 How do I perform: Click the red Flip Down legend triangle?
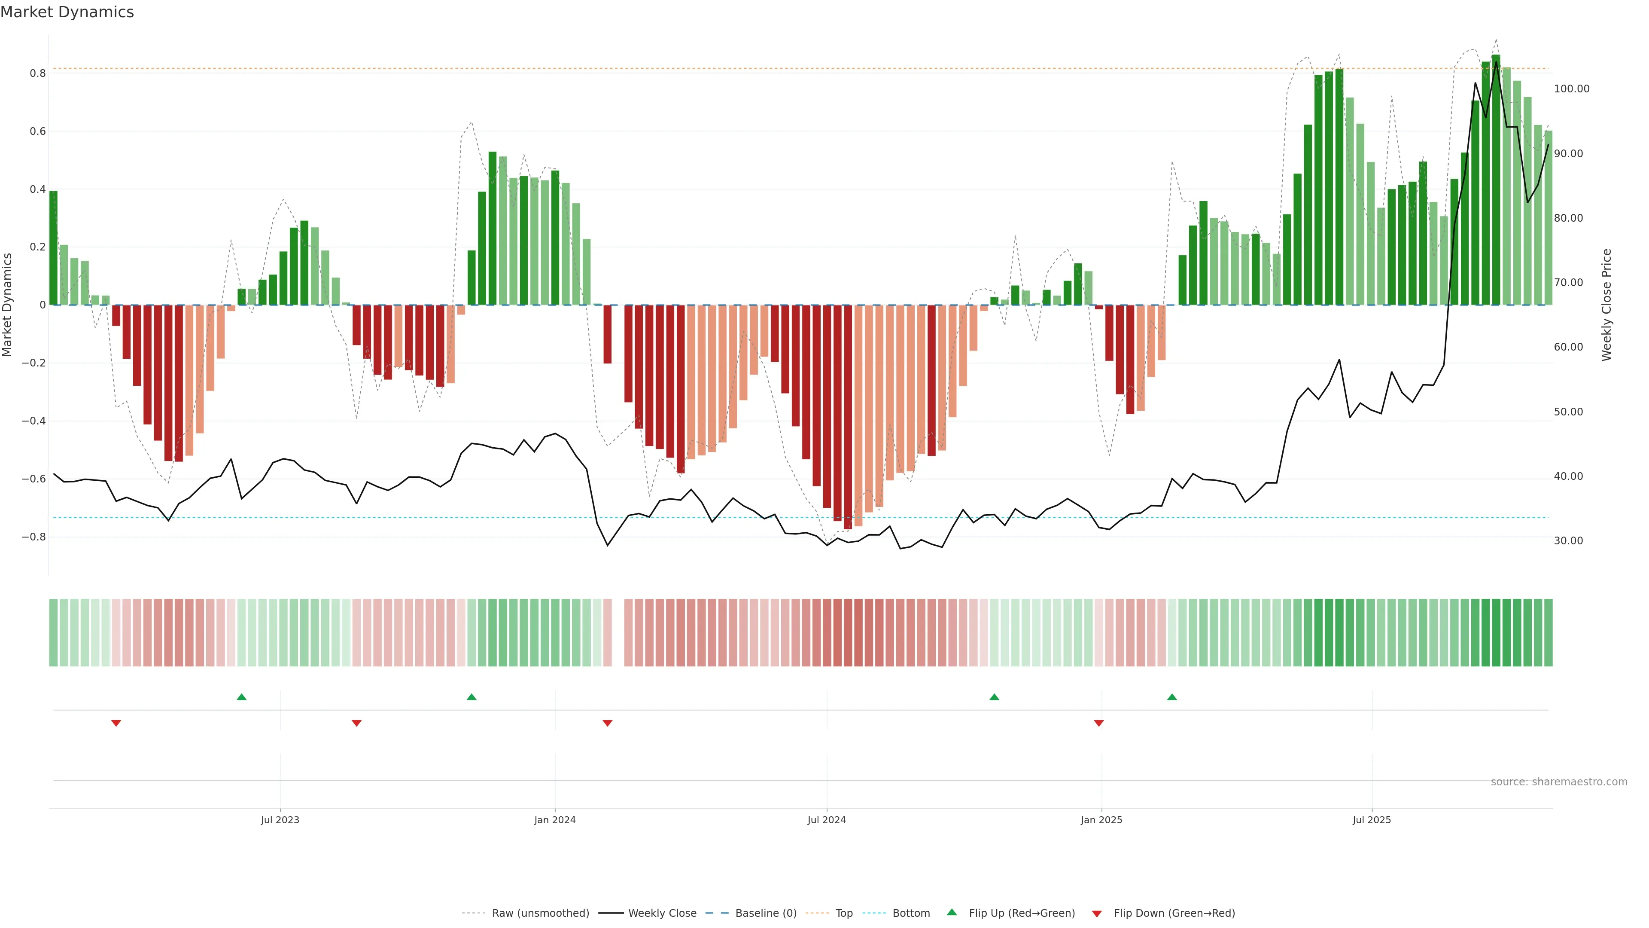[x=1097, y=913]
